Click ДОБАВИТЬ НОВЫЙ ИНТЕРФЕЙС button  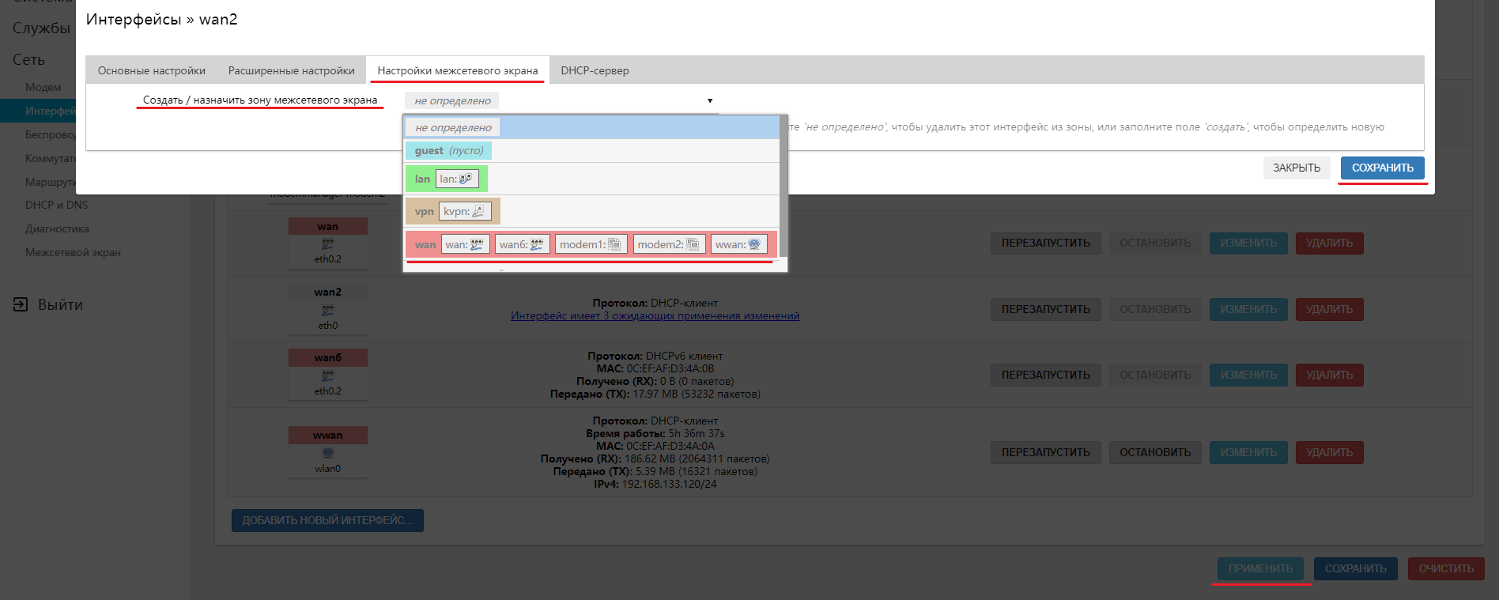327,520
